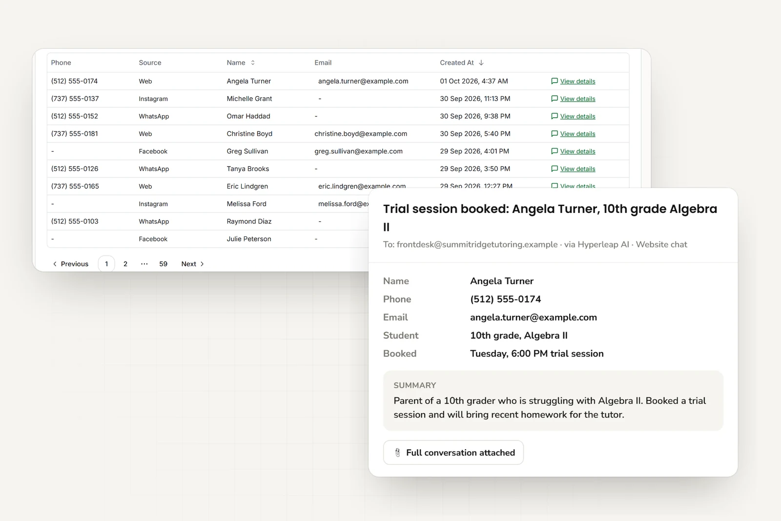Open View details for Christine Boyd
The height and width of the screenshot is (521, 781).
tap(577, 134)
